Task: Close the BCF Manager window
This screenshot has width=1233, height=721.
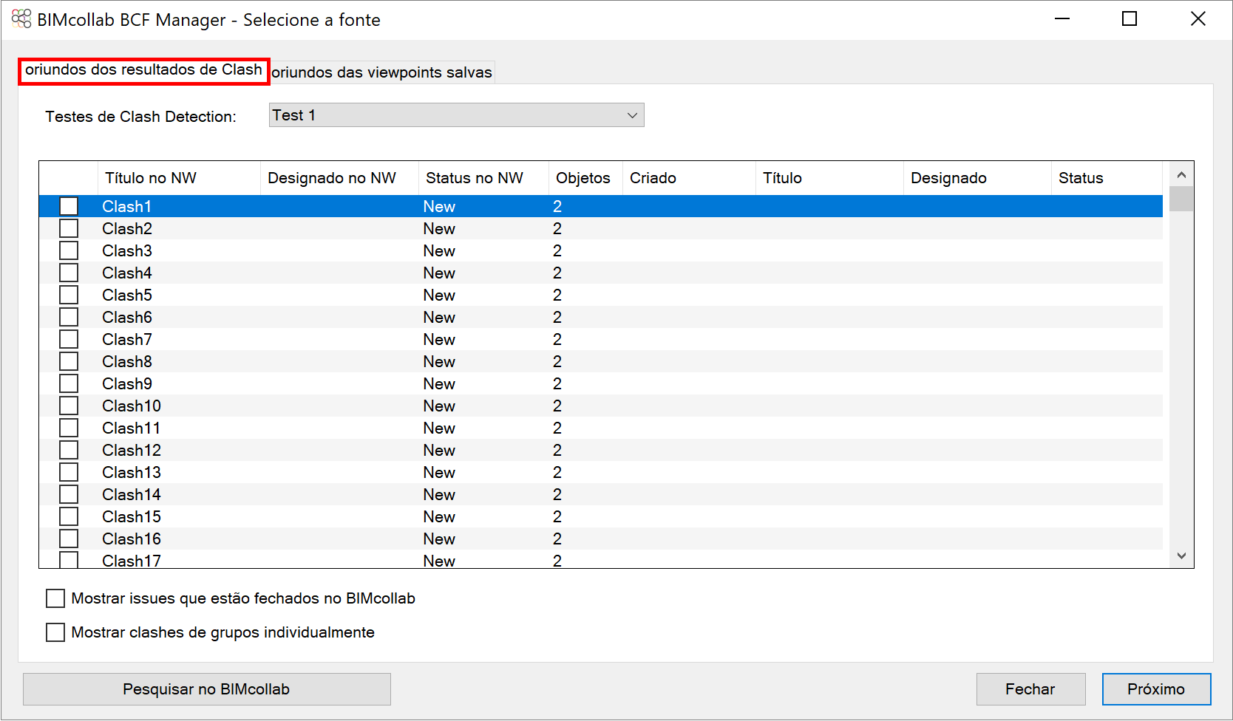Action: point(1198,19)
